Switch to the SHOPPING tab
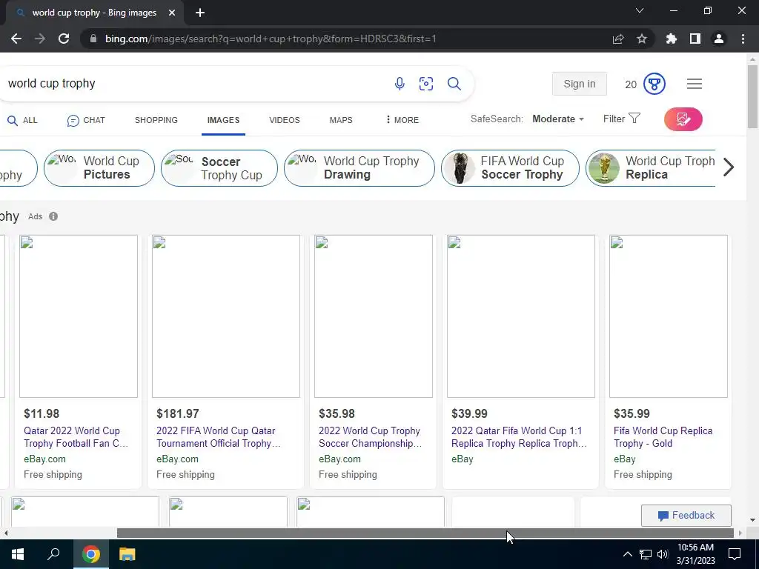This screenshot has height=569, width=759. 156,120
